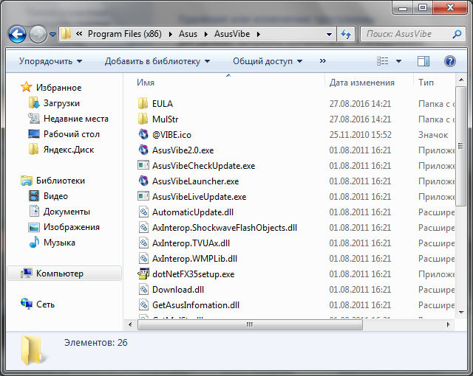
Task: Select dotNetFX35setup.exe installer icon
Action: pos(143,274)
